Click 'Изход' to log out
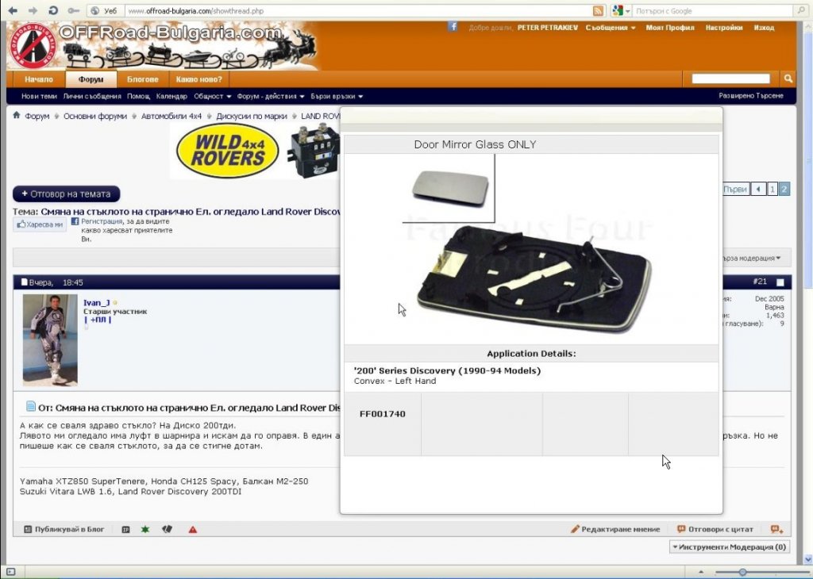Viewport: 813px width, 579px height. tap(764, 28)
